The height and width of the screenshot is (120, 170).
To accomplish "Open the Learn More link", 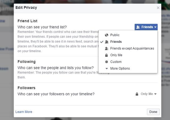I will coord(24,112).
